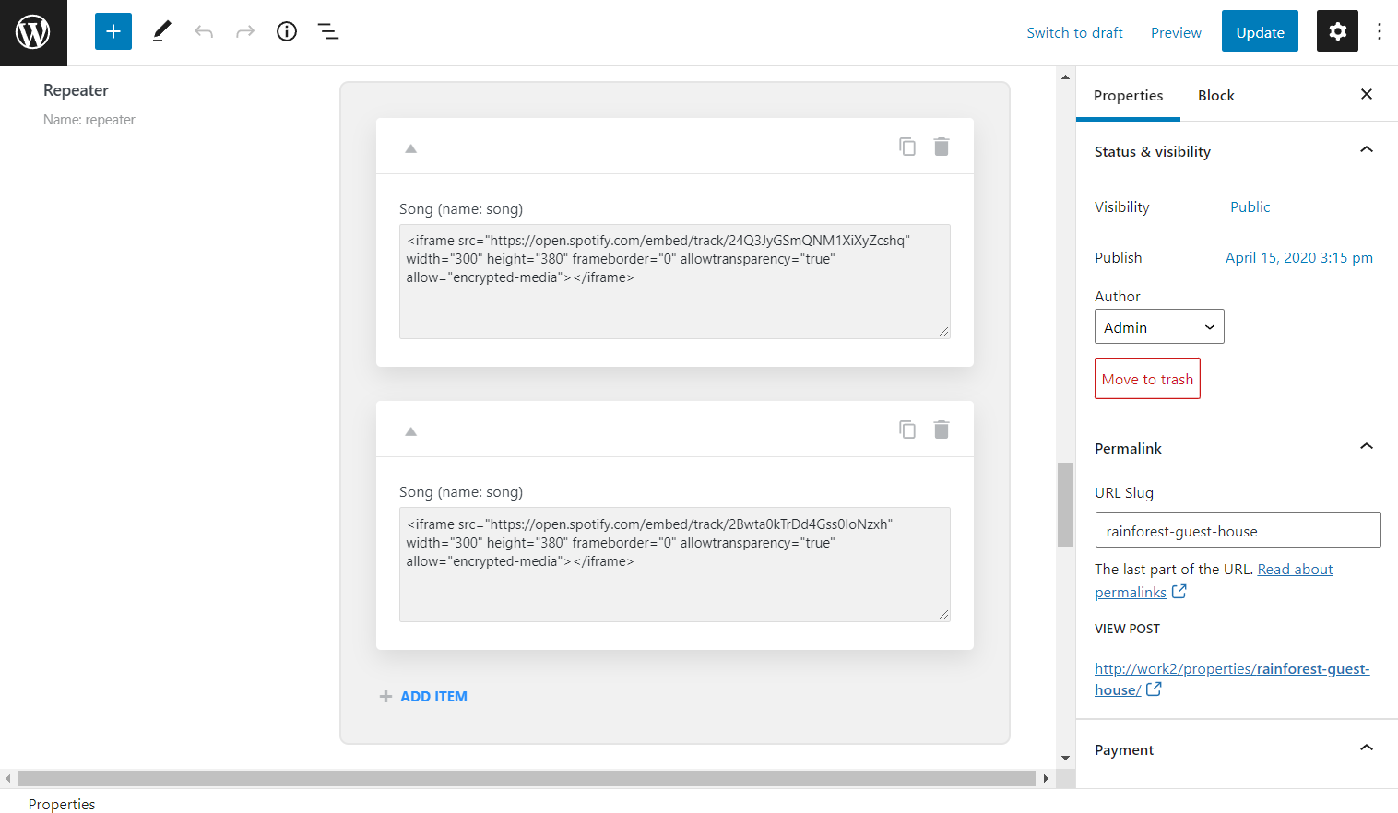Click the first Song iframe textarea
Viewport: 1398px width, 813px height.
(675, 281)
